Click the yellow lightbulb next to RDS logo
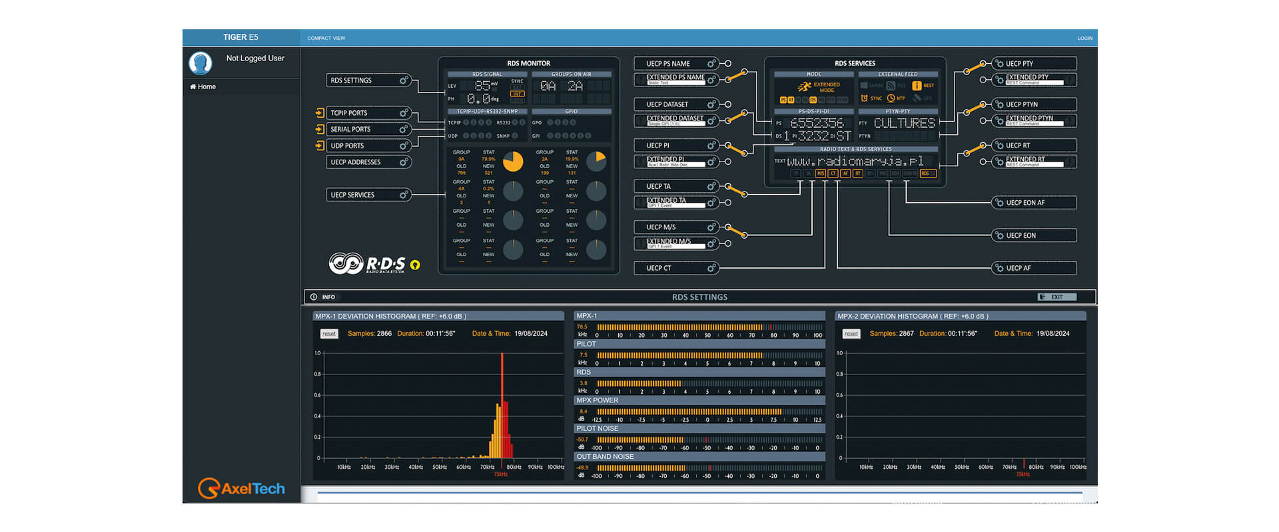This screenshot has width=1279, height=532. click(415, 265)
